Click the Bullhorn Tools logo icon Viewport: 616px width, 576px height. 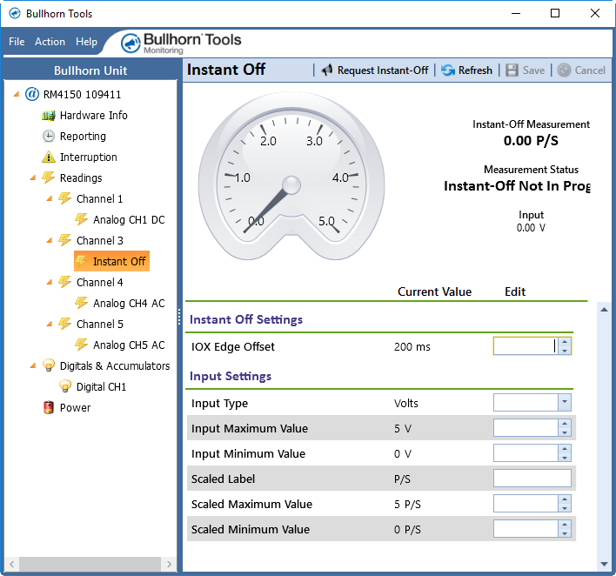(131, 43)
